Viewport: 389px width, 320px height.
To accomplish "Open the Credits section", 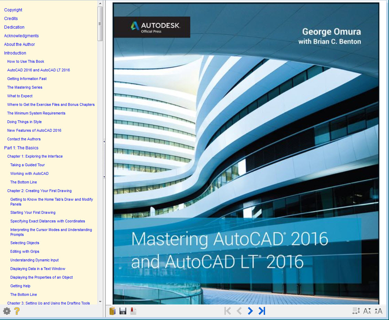I will click(11, 19).
